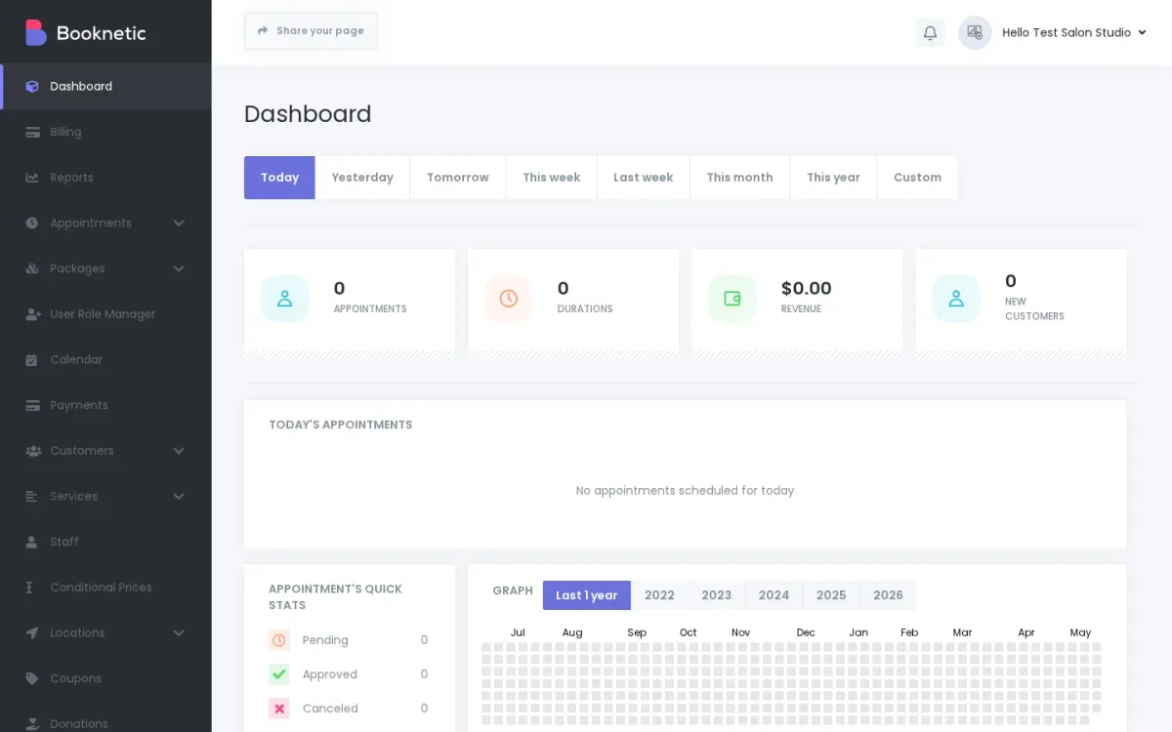The image size is (1172, 732).
Task: Select the Yesterday date filter tab
Action: [x=362, y=178]
